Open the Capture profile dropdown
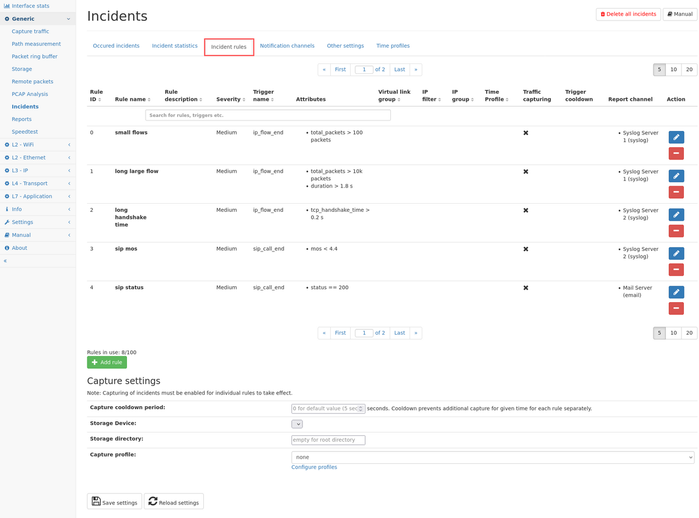699x518 pixels. click(x=492, y=457)
